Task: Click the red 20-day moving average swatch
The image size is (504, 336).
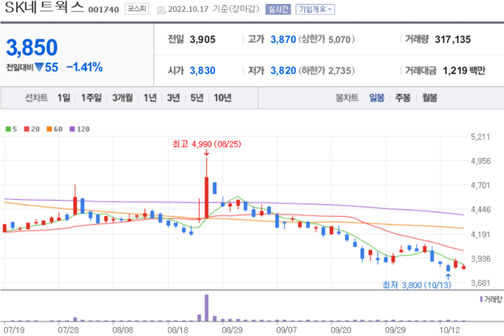Action: [x=27, y=129]
